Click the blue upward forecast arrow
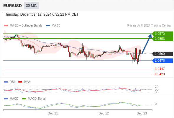Screen dimensions: 174x118 pos(147,44)
